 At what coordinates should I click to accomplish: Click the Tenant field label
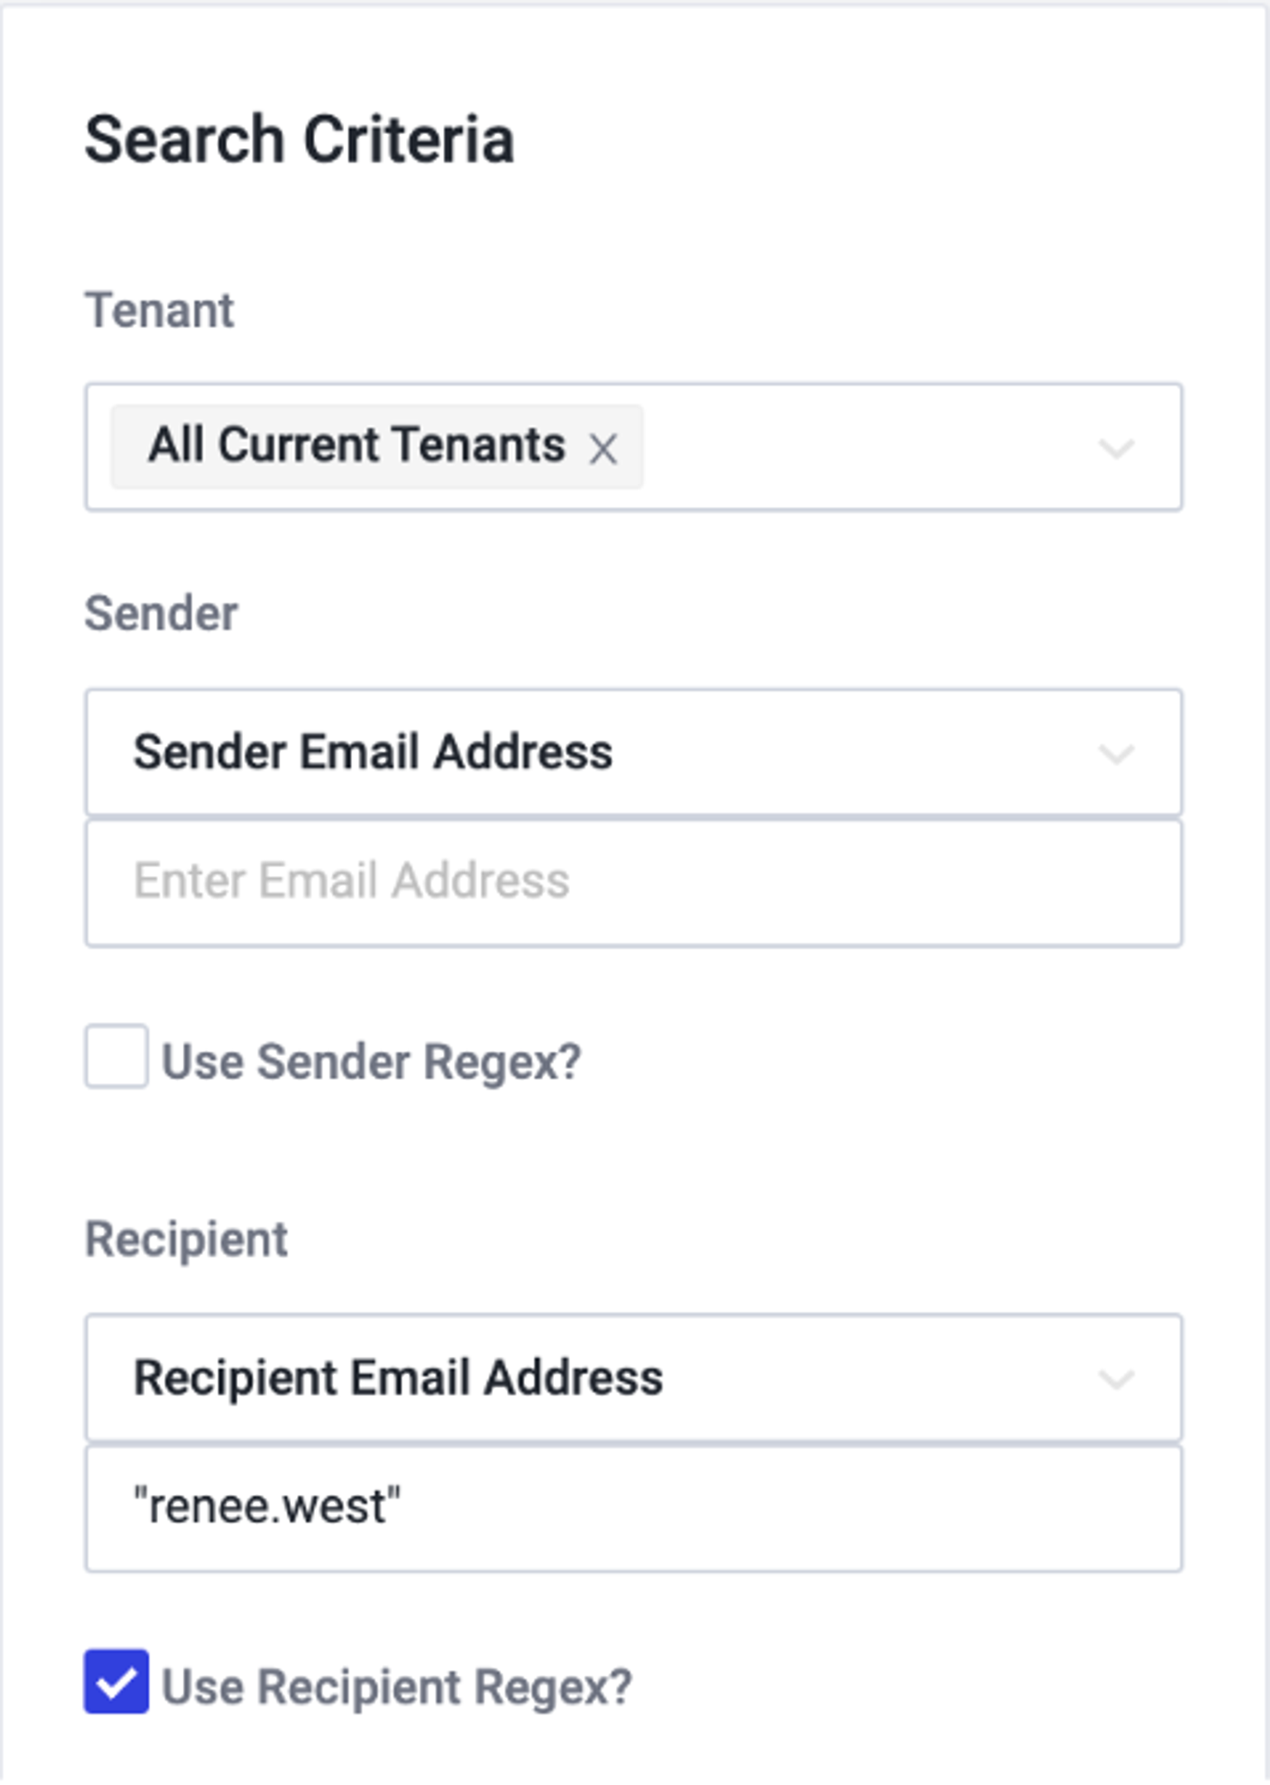[160, 311]
